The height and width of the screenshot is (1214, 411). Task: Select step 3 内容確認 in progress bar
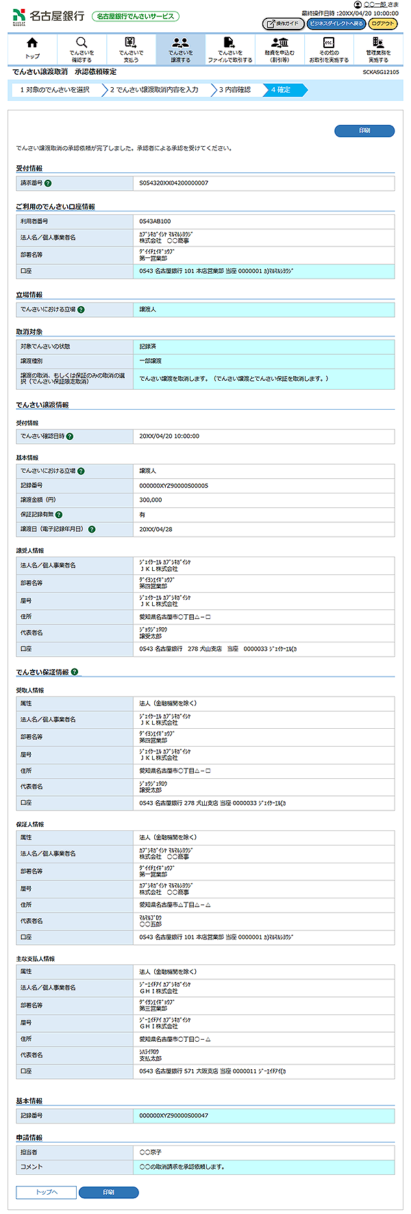tap(235, 90)
